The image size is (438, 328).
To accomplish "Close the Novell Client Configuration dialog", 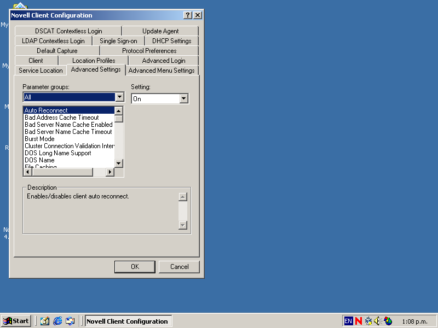I will [198, 15].
